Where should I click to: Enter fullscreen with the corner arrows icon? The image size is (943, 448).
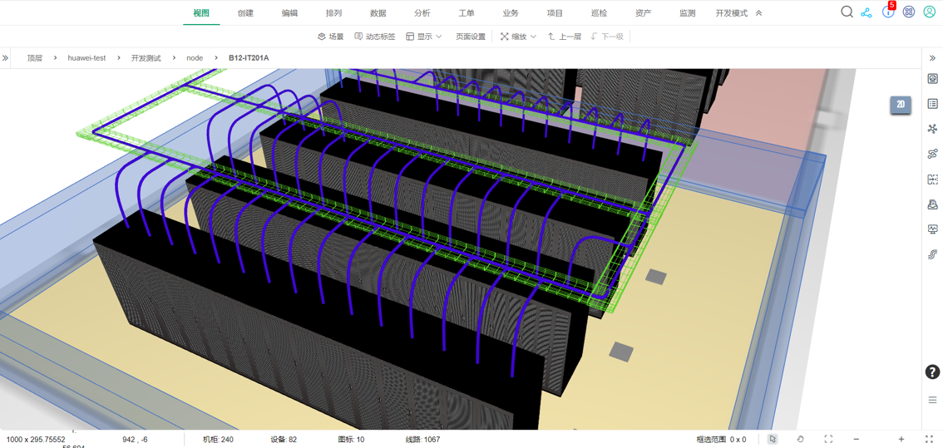(x=929, y=440)
